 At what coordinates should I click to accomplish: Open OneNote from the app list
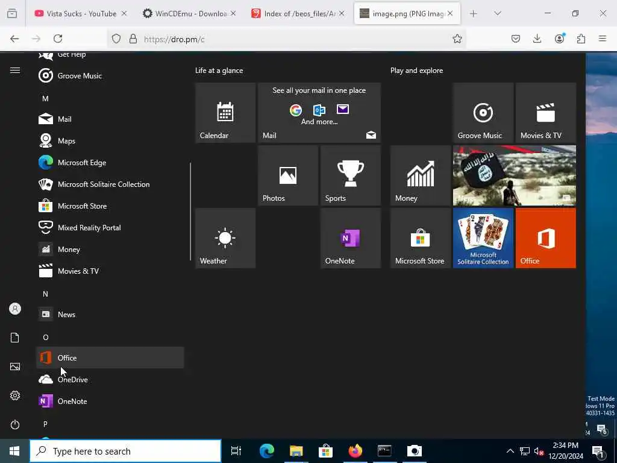tap(110, 401)
